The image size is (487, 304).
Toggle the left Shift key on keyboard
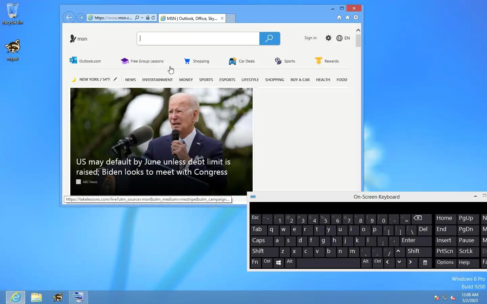coord(264,251)
